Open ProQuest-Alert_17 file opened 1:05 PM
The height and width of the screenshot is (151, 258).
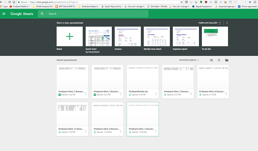(x=72, y=119)
